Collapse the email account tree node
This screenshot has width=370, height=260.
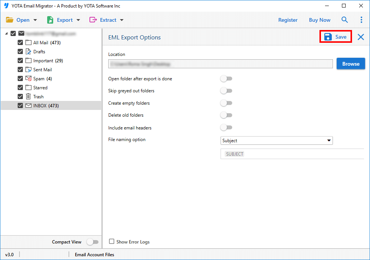pos(6,34)
